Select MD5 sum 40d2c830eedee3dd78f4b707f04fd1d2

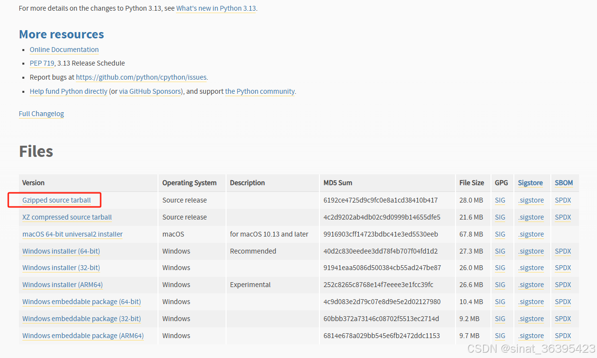(x=381, y=251)
